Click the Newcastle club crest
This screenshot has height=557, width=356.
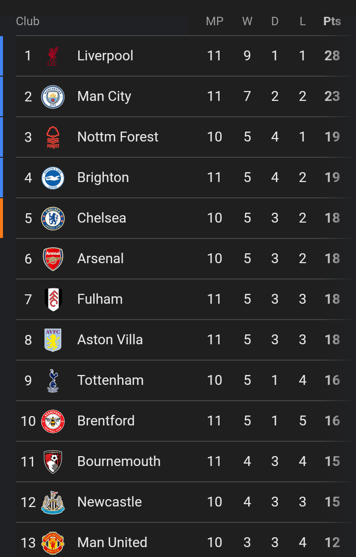click(52, 502)
